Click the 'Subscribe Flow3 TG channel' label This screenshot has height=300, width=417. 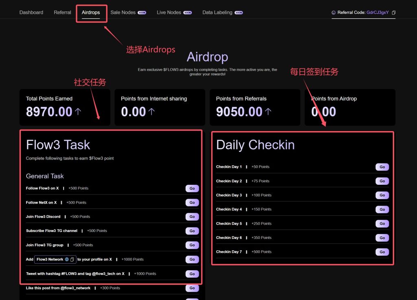point(52,231)
